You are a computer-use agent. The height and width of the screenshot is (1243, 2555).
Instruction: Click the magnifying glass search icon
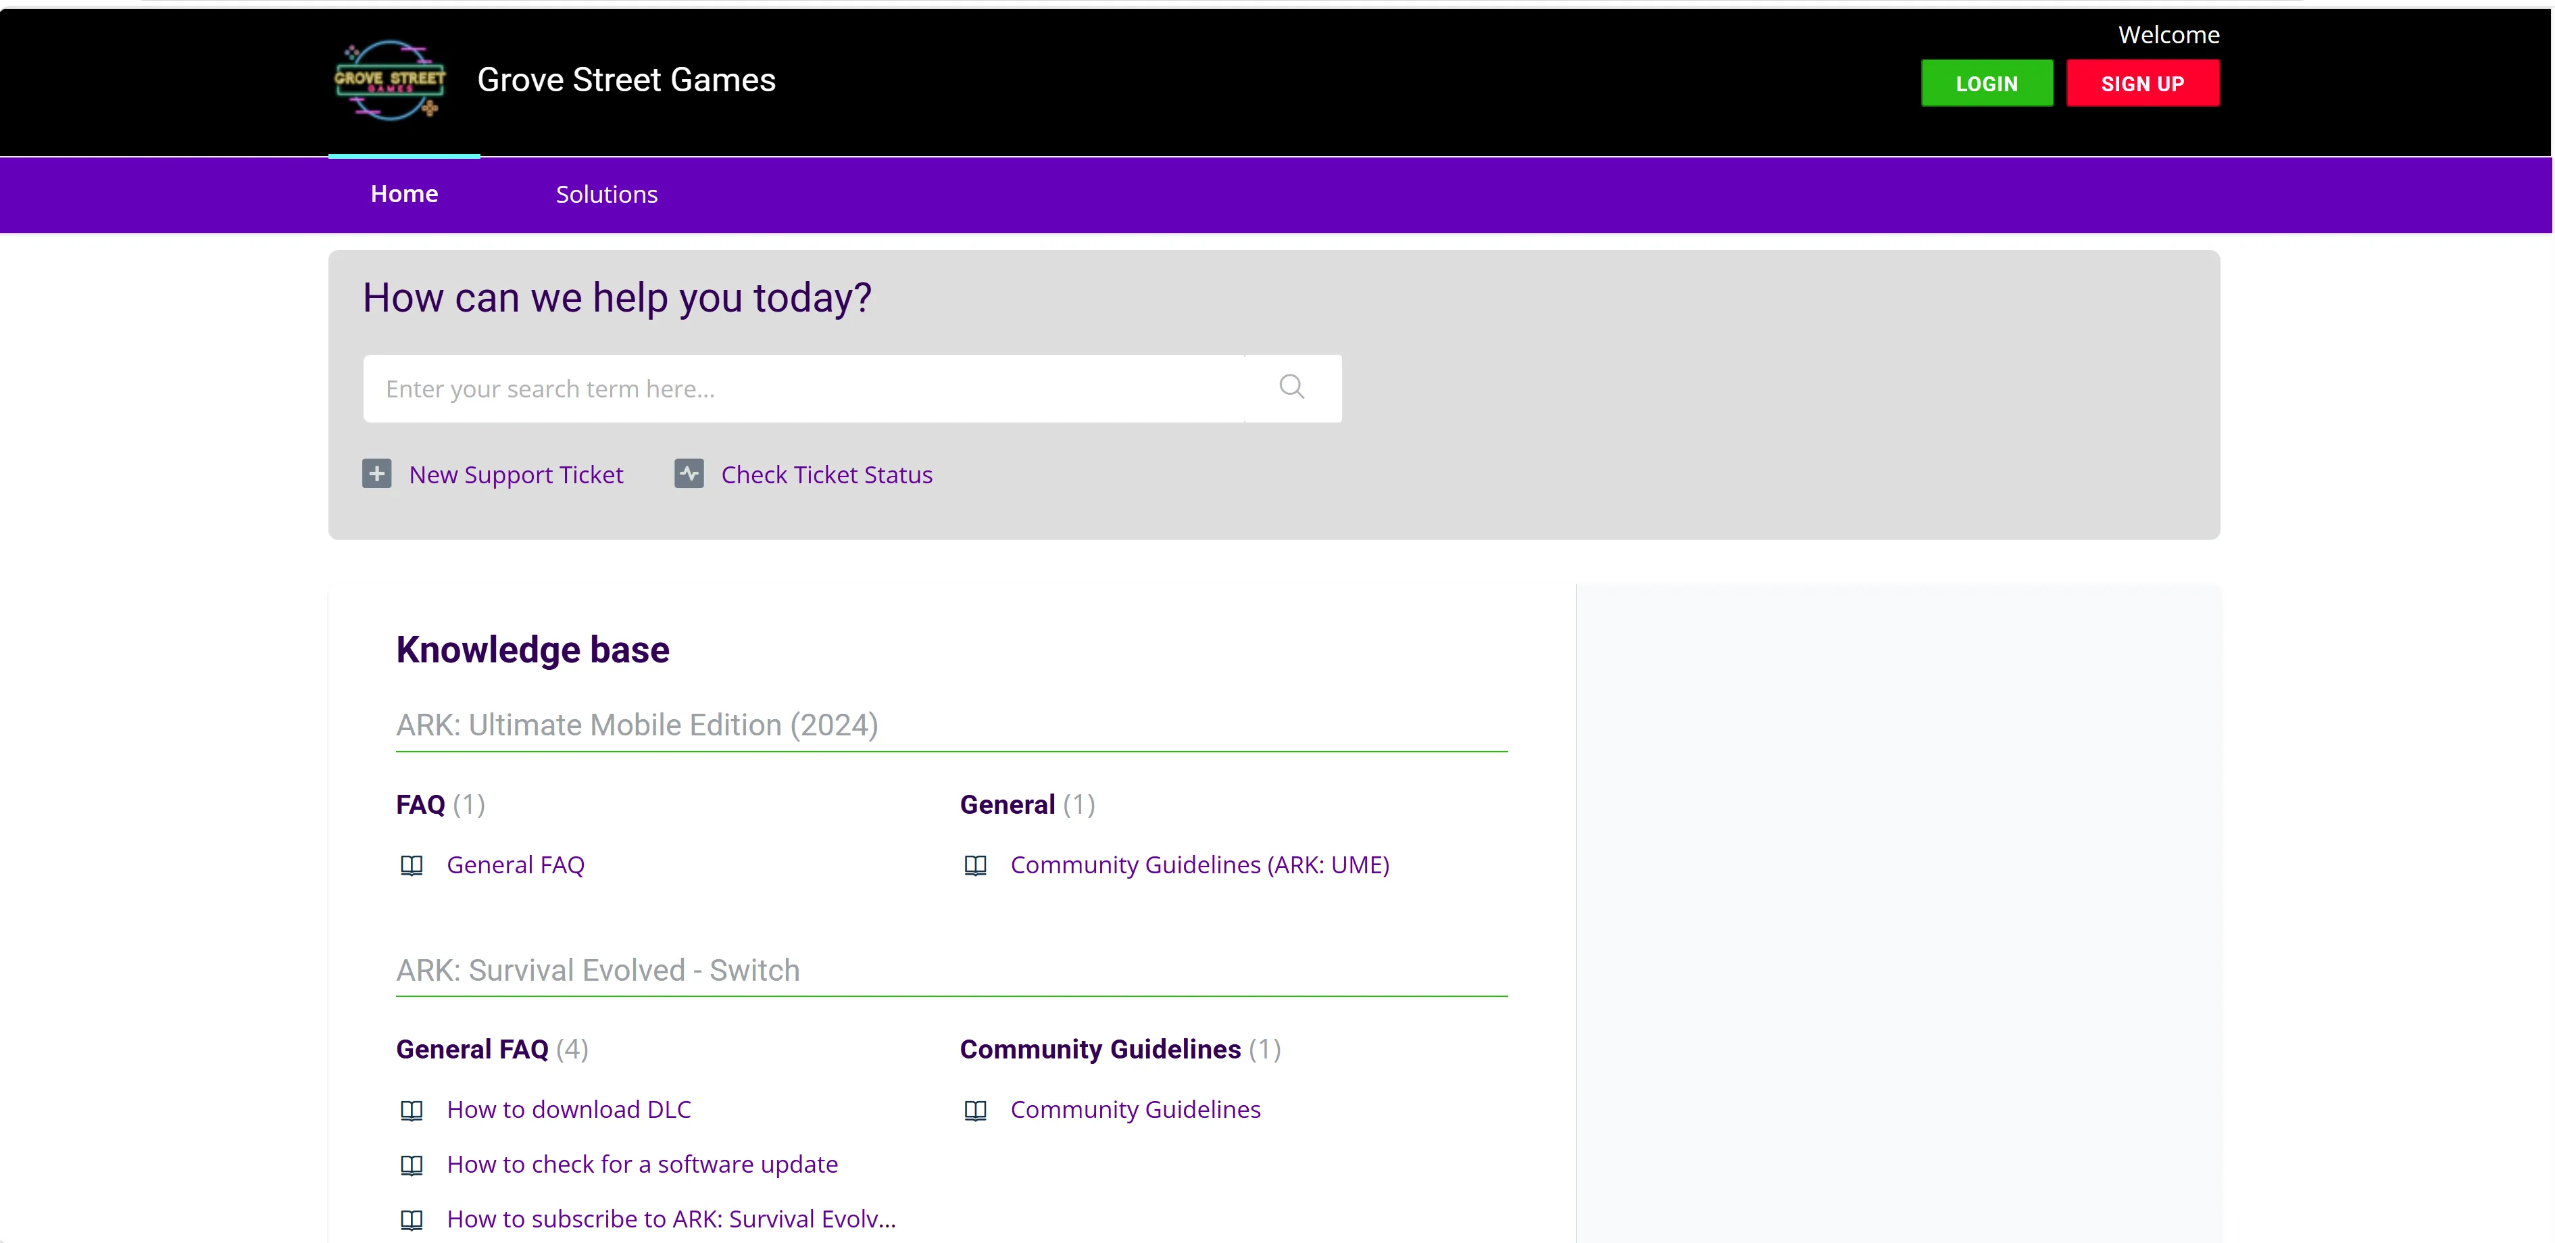coord(1291,387)
